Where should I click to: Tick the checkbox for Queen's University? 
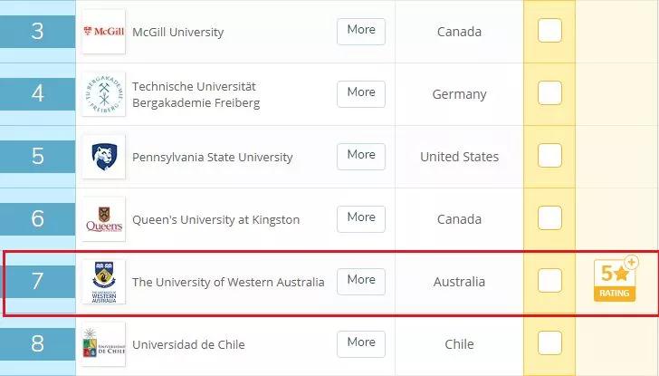tap(549, 218)
